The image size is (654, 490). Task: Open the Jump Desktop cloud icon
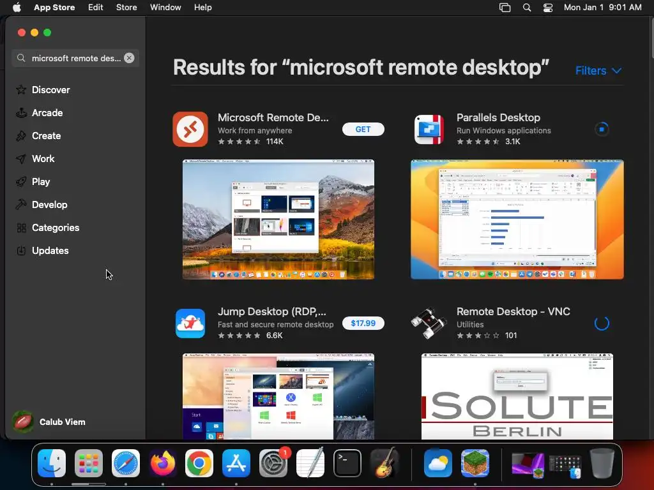click(190, 323)
